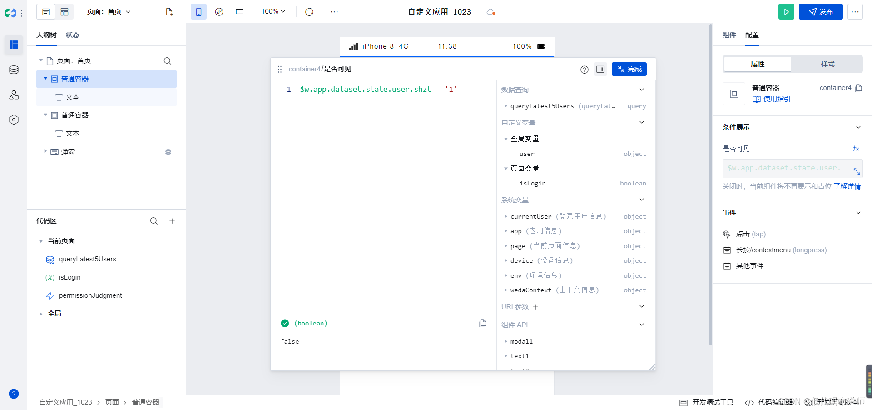872x410 pixels.
Task: Click into the expression code line
Action: 379,90
